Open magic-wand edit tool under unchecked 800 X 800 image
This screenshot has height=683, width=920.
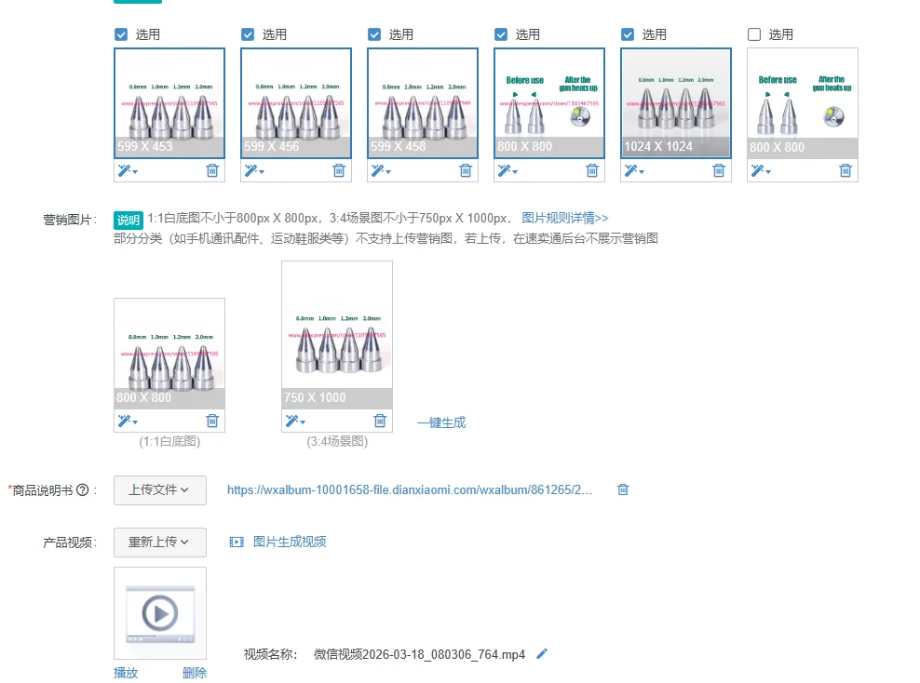[x=761, y=170]
